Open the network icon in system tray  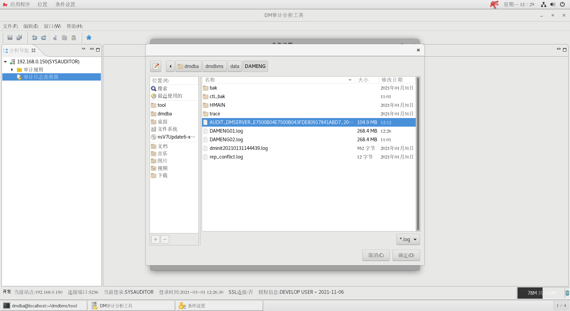[543, 4]
